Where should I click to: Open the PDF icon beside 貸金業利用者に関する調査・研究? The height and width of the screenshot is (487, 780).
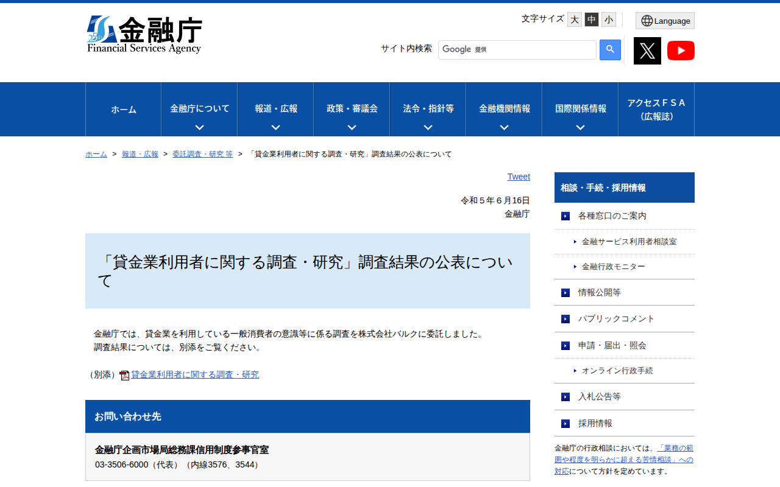coord(124,375)
